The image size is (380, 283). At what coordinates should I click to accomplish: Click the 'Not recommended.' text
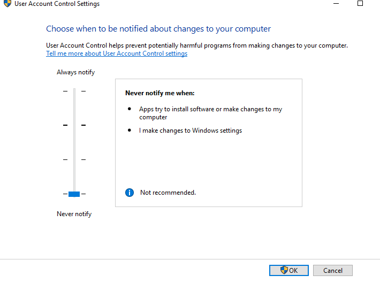click(x=168, y=193)
